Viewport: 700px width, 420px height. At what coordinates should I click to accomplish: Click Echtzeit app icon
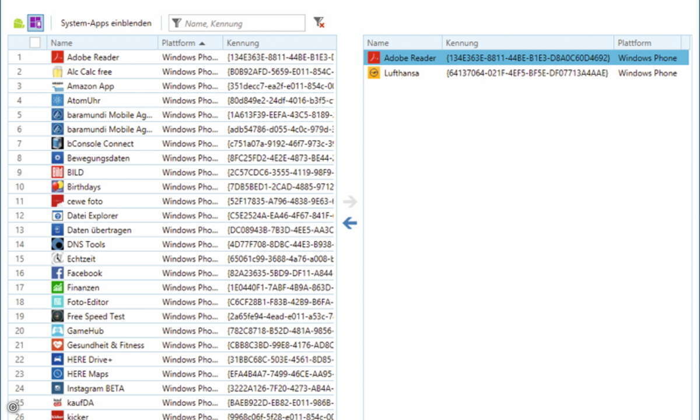click(57, 258)
